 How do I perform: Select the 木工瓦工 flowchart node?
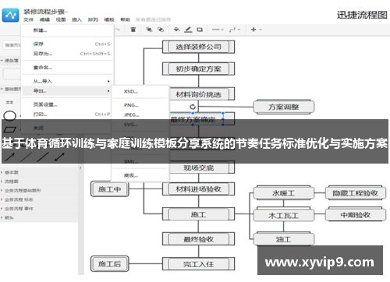[x=284, y=215]
